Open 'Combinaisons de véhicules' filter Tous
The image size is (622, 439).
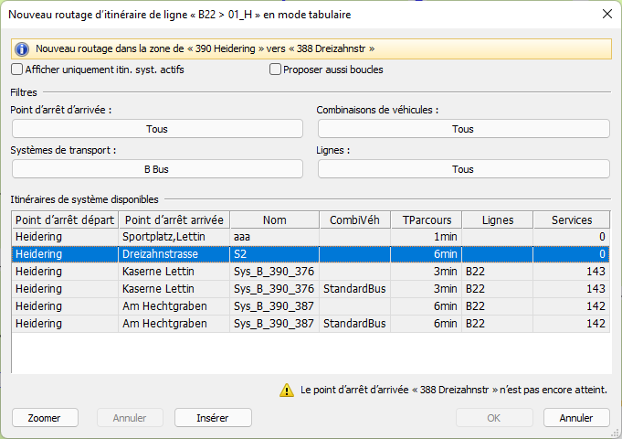point(463,129)
